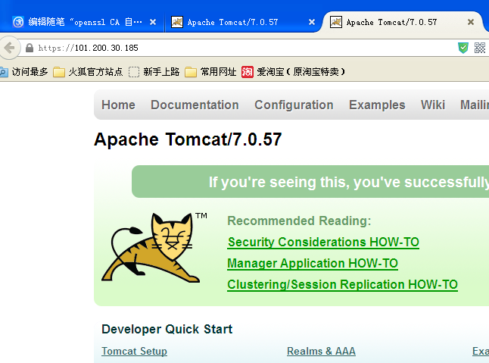The width and height of the screenshot is (489, 363).
Task: Click favicon of the active Tomcat tab
Action: click(336, 22)
